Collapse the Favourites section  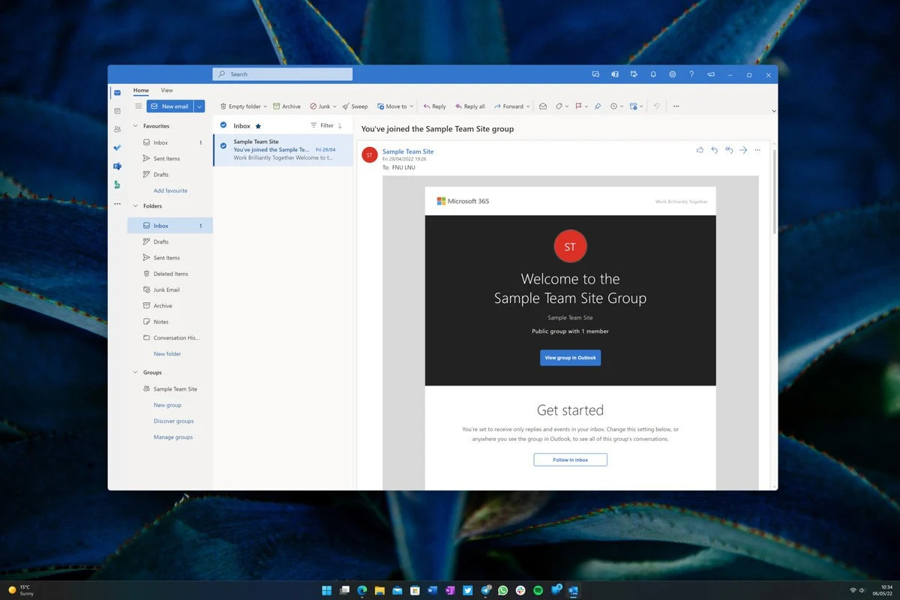pyautogui.click(x=136, y=126)
